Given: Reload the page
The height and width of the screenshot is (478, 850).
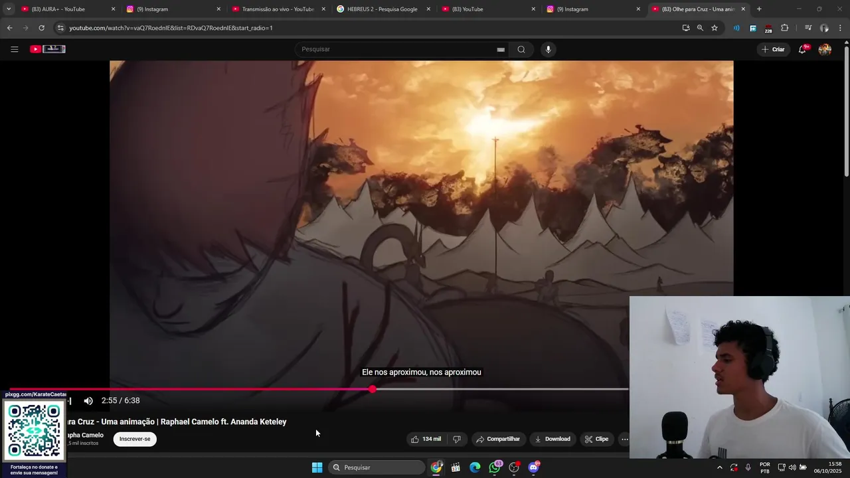Looking at the screenshot, I should pyautogui.click(x=41, y=28).
